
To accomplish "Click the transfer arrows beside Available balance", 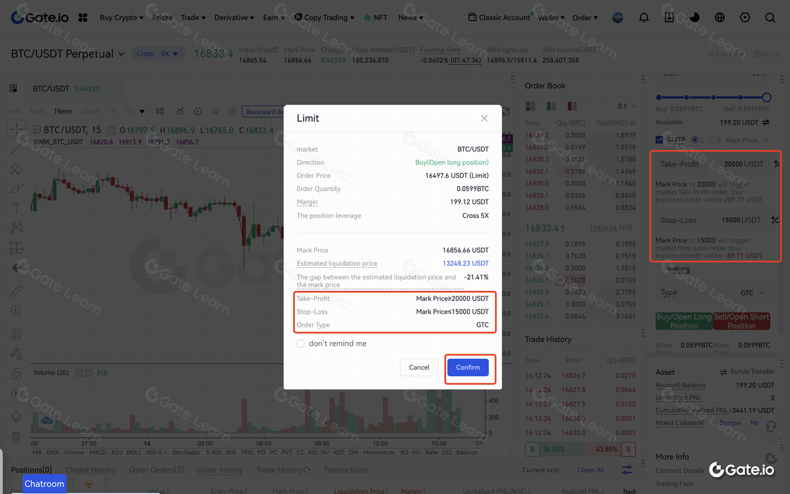I will tap(766, 122).
